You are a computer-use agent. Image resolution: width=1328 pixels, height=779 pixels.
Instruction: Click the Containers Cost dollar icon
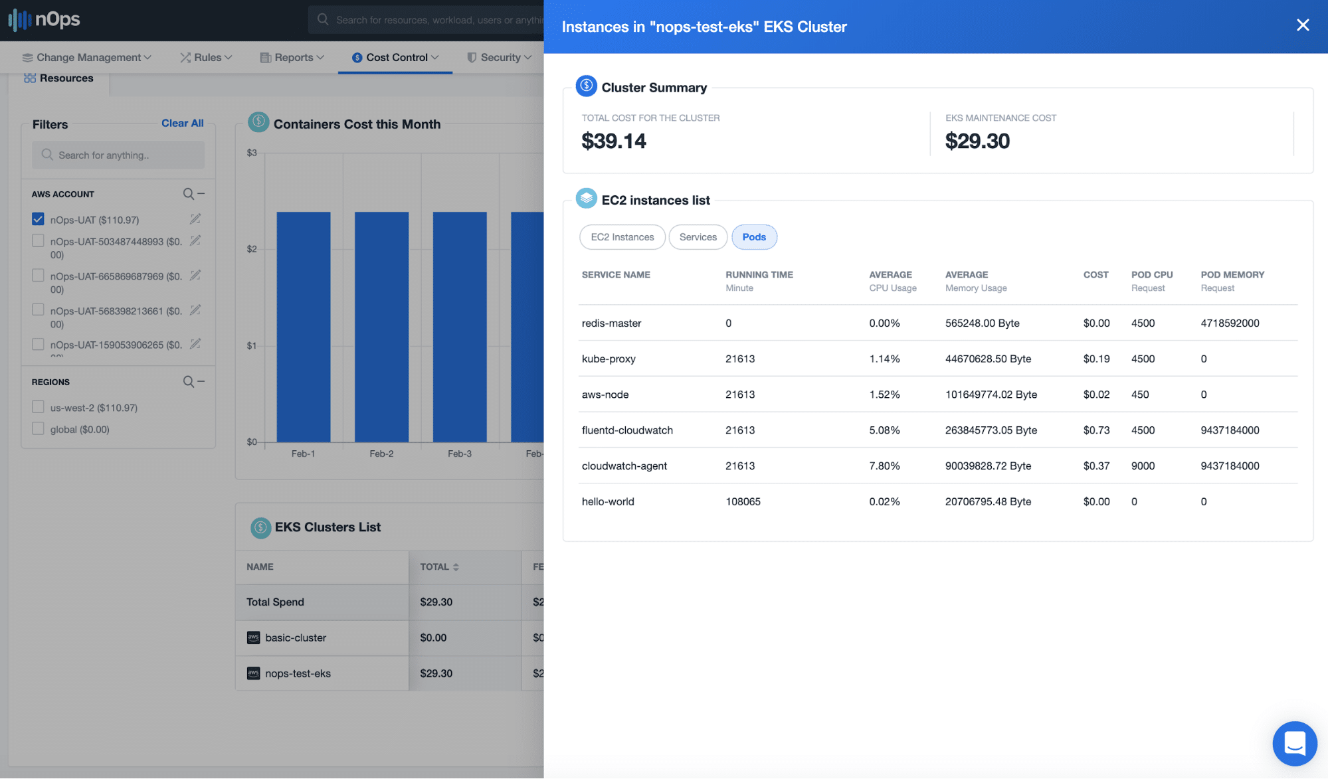[x=258, y=122]
